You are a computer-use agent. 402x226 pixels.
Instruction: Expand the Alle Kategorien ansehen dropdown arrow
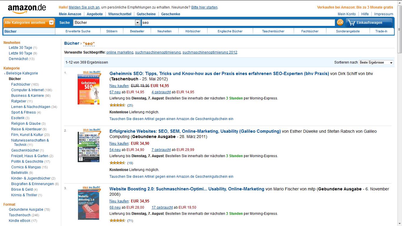[52, 22]
